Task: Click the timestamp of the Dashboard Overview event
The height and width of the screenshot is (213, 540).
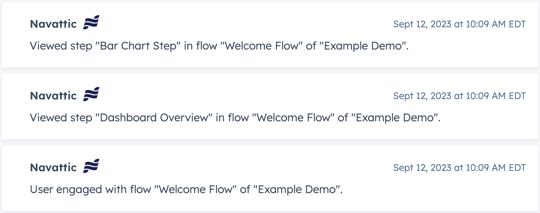Action: coord(460,96)
